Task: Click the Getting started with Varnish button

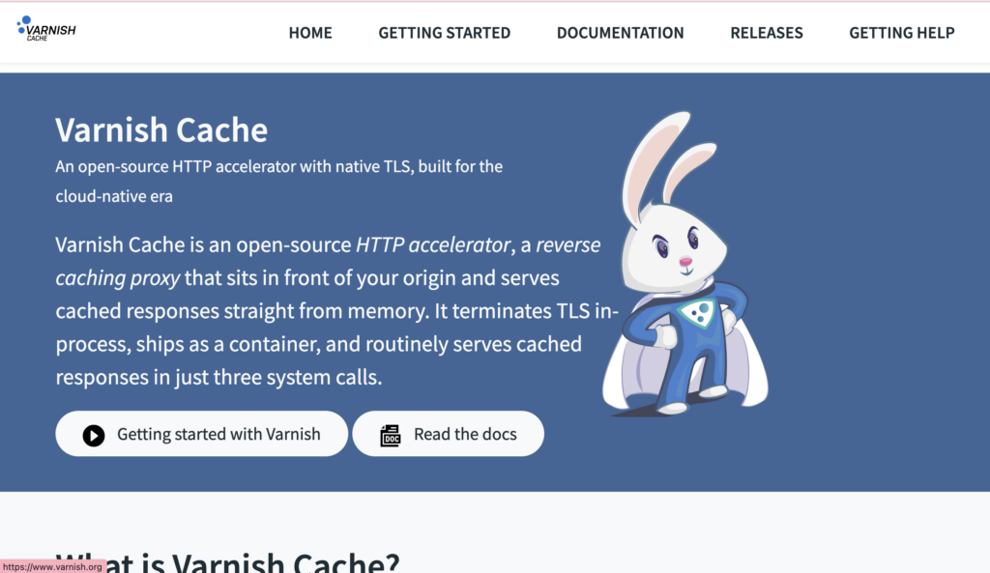Action: click(x=201, y=434)
